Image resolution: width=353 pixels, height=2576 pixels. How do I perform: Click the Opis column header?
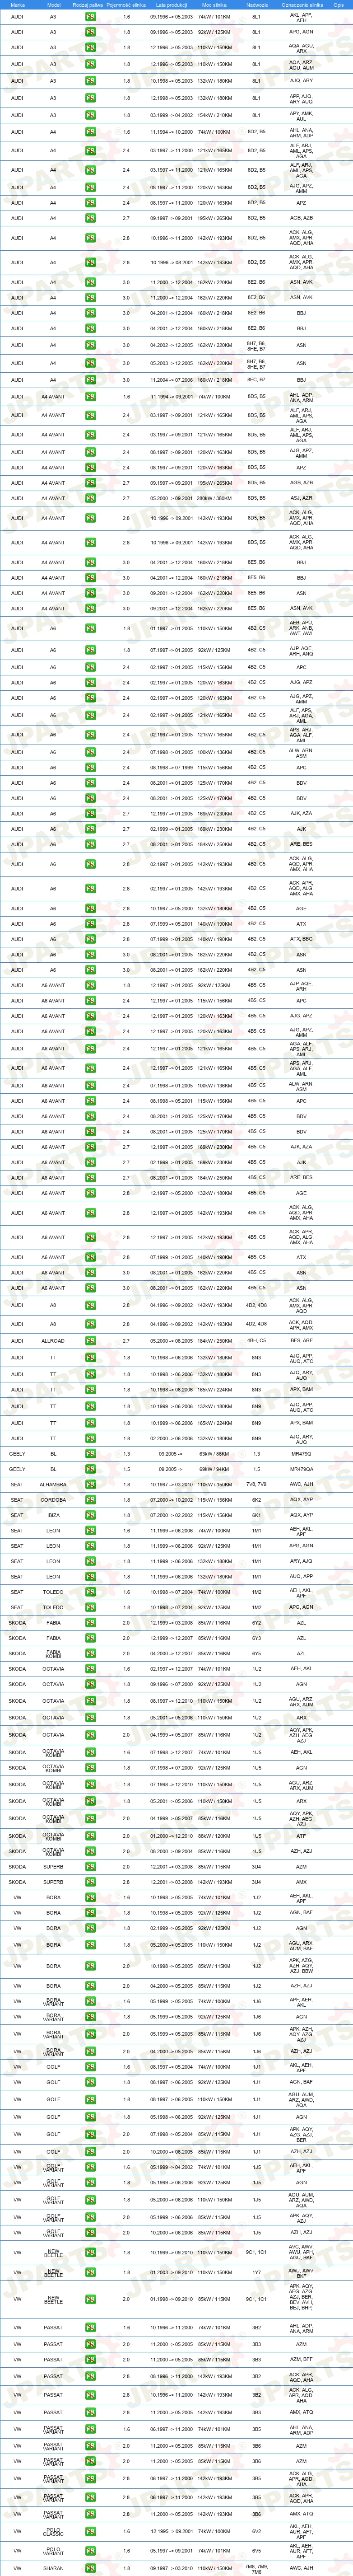coord(339,5)
